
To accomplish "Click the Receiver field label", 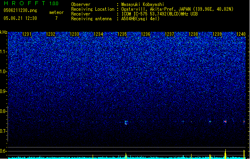I will [81, 14].
